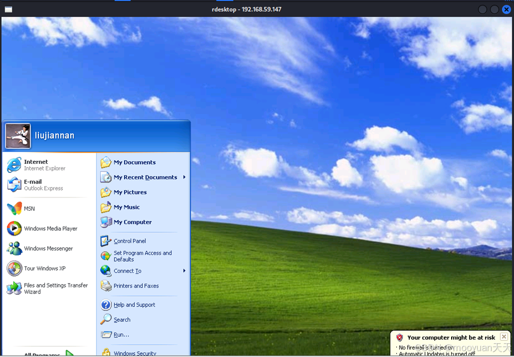
Task: Expand the My Recent Documents submenu arrow
Action: (184, 177)
